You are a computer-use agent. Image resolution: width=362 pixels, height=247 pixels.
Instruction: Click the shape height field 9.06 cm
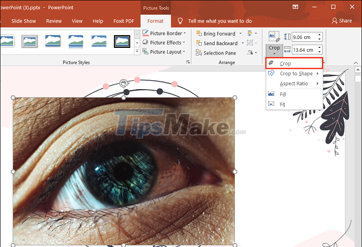304,37
